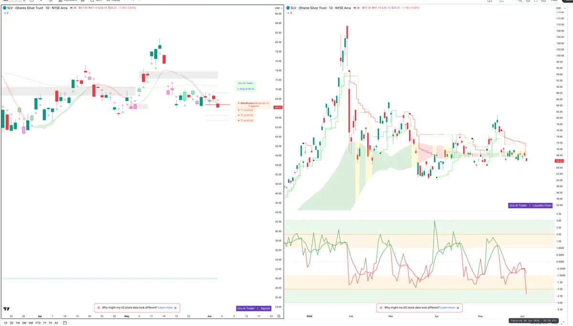This screenshot has width=573, height=326.
Task: Select the YTD range button
Action: click(38, 323)
